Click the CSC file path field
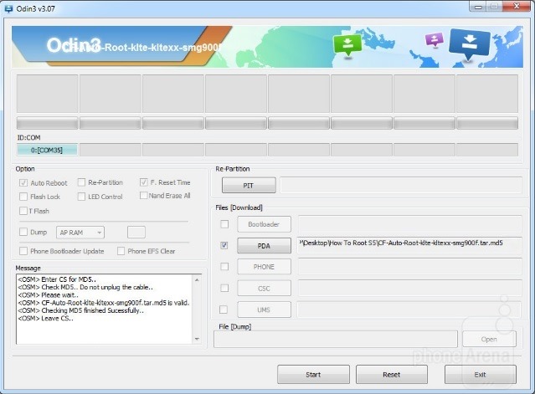The image size is (535, 394). [409, 289]
